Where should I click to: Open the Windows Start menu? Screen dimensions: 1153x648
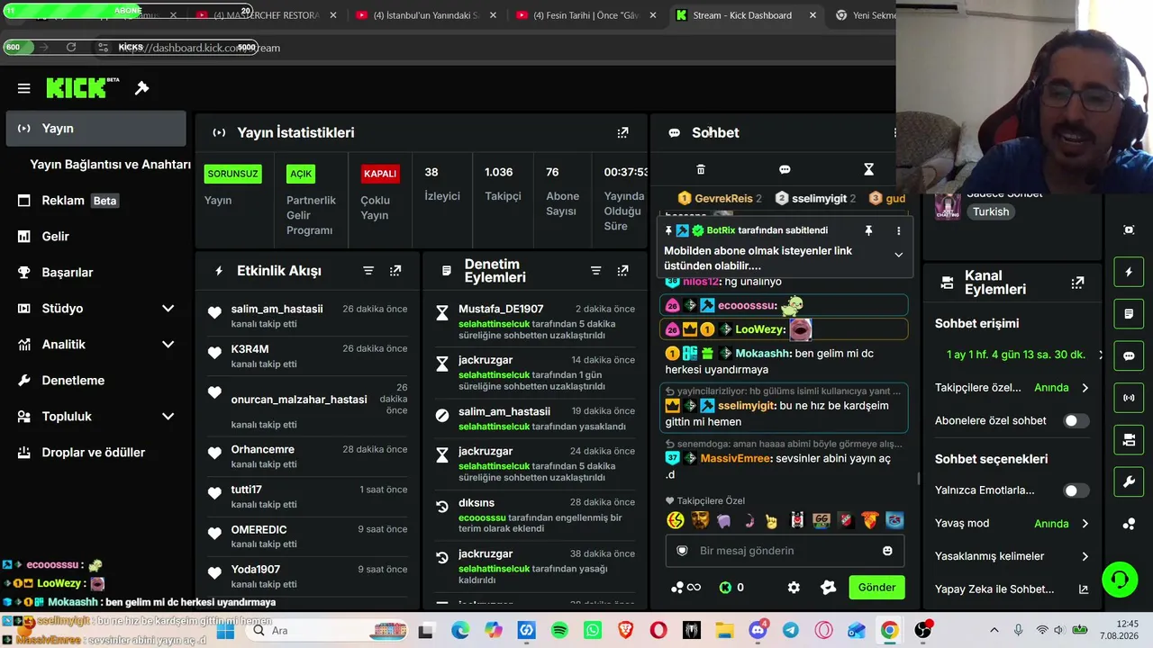pos(225,631)
